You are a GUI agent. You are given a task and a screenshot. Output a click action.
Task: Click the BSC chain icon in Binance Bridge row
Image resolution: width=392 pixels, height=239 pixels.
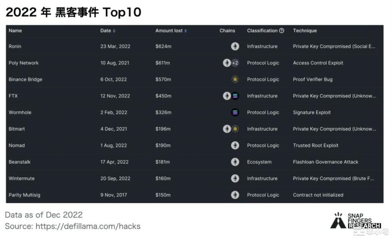click(x=235, y=79)
